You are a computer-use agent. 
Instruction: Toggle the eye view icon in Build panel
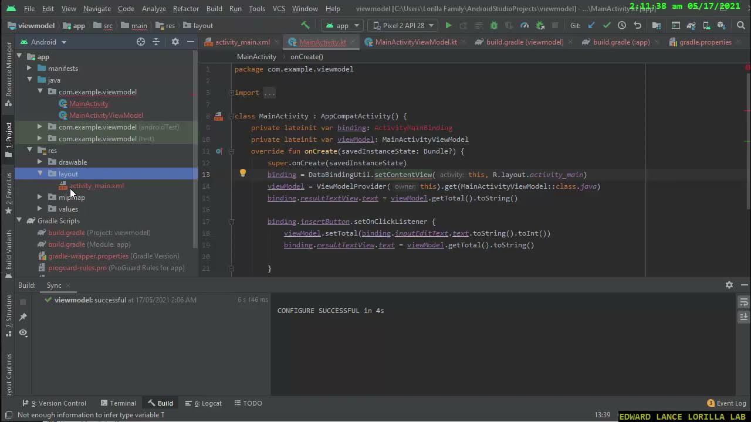click(23, 332)
